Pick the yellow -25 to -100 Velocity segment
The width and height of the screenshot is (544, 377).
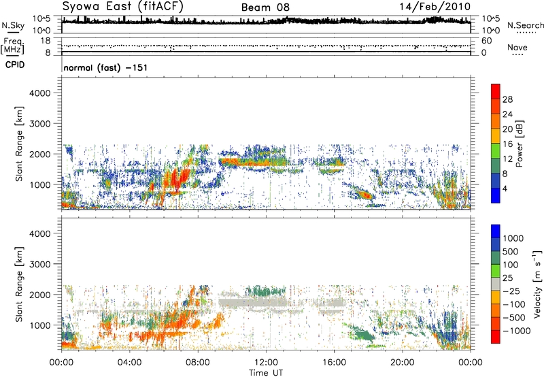(x=496, y=297)
